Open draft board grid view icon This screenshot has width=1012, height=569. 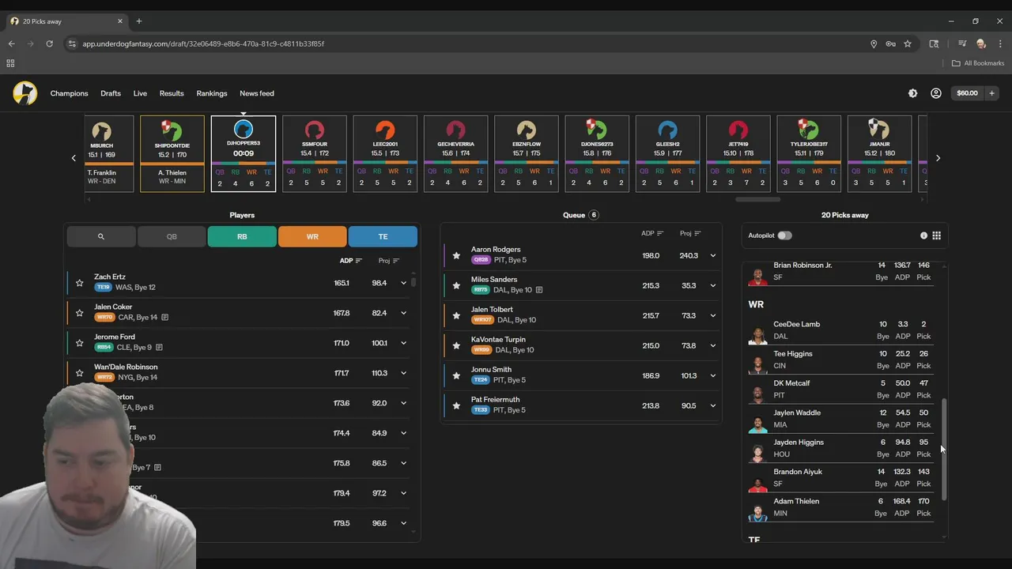(x=936, y=236)
